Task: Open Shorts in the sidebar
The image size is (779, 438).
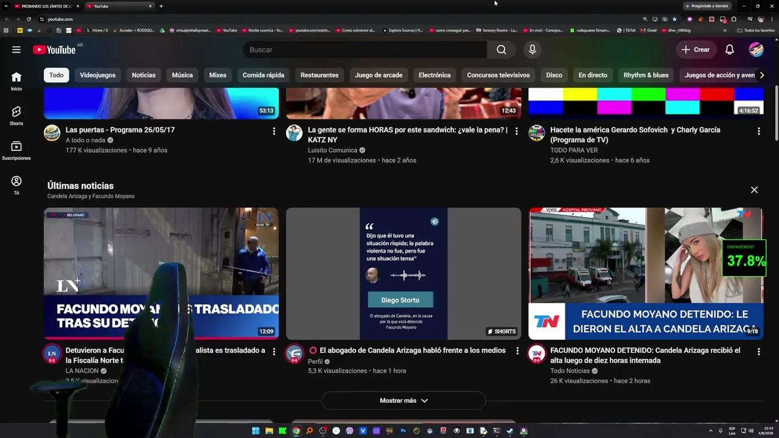Action: click(16, 116)
